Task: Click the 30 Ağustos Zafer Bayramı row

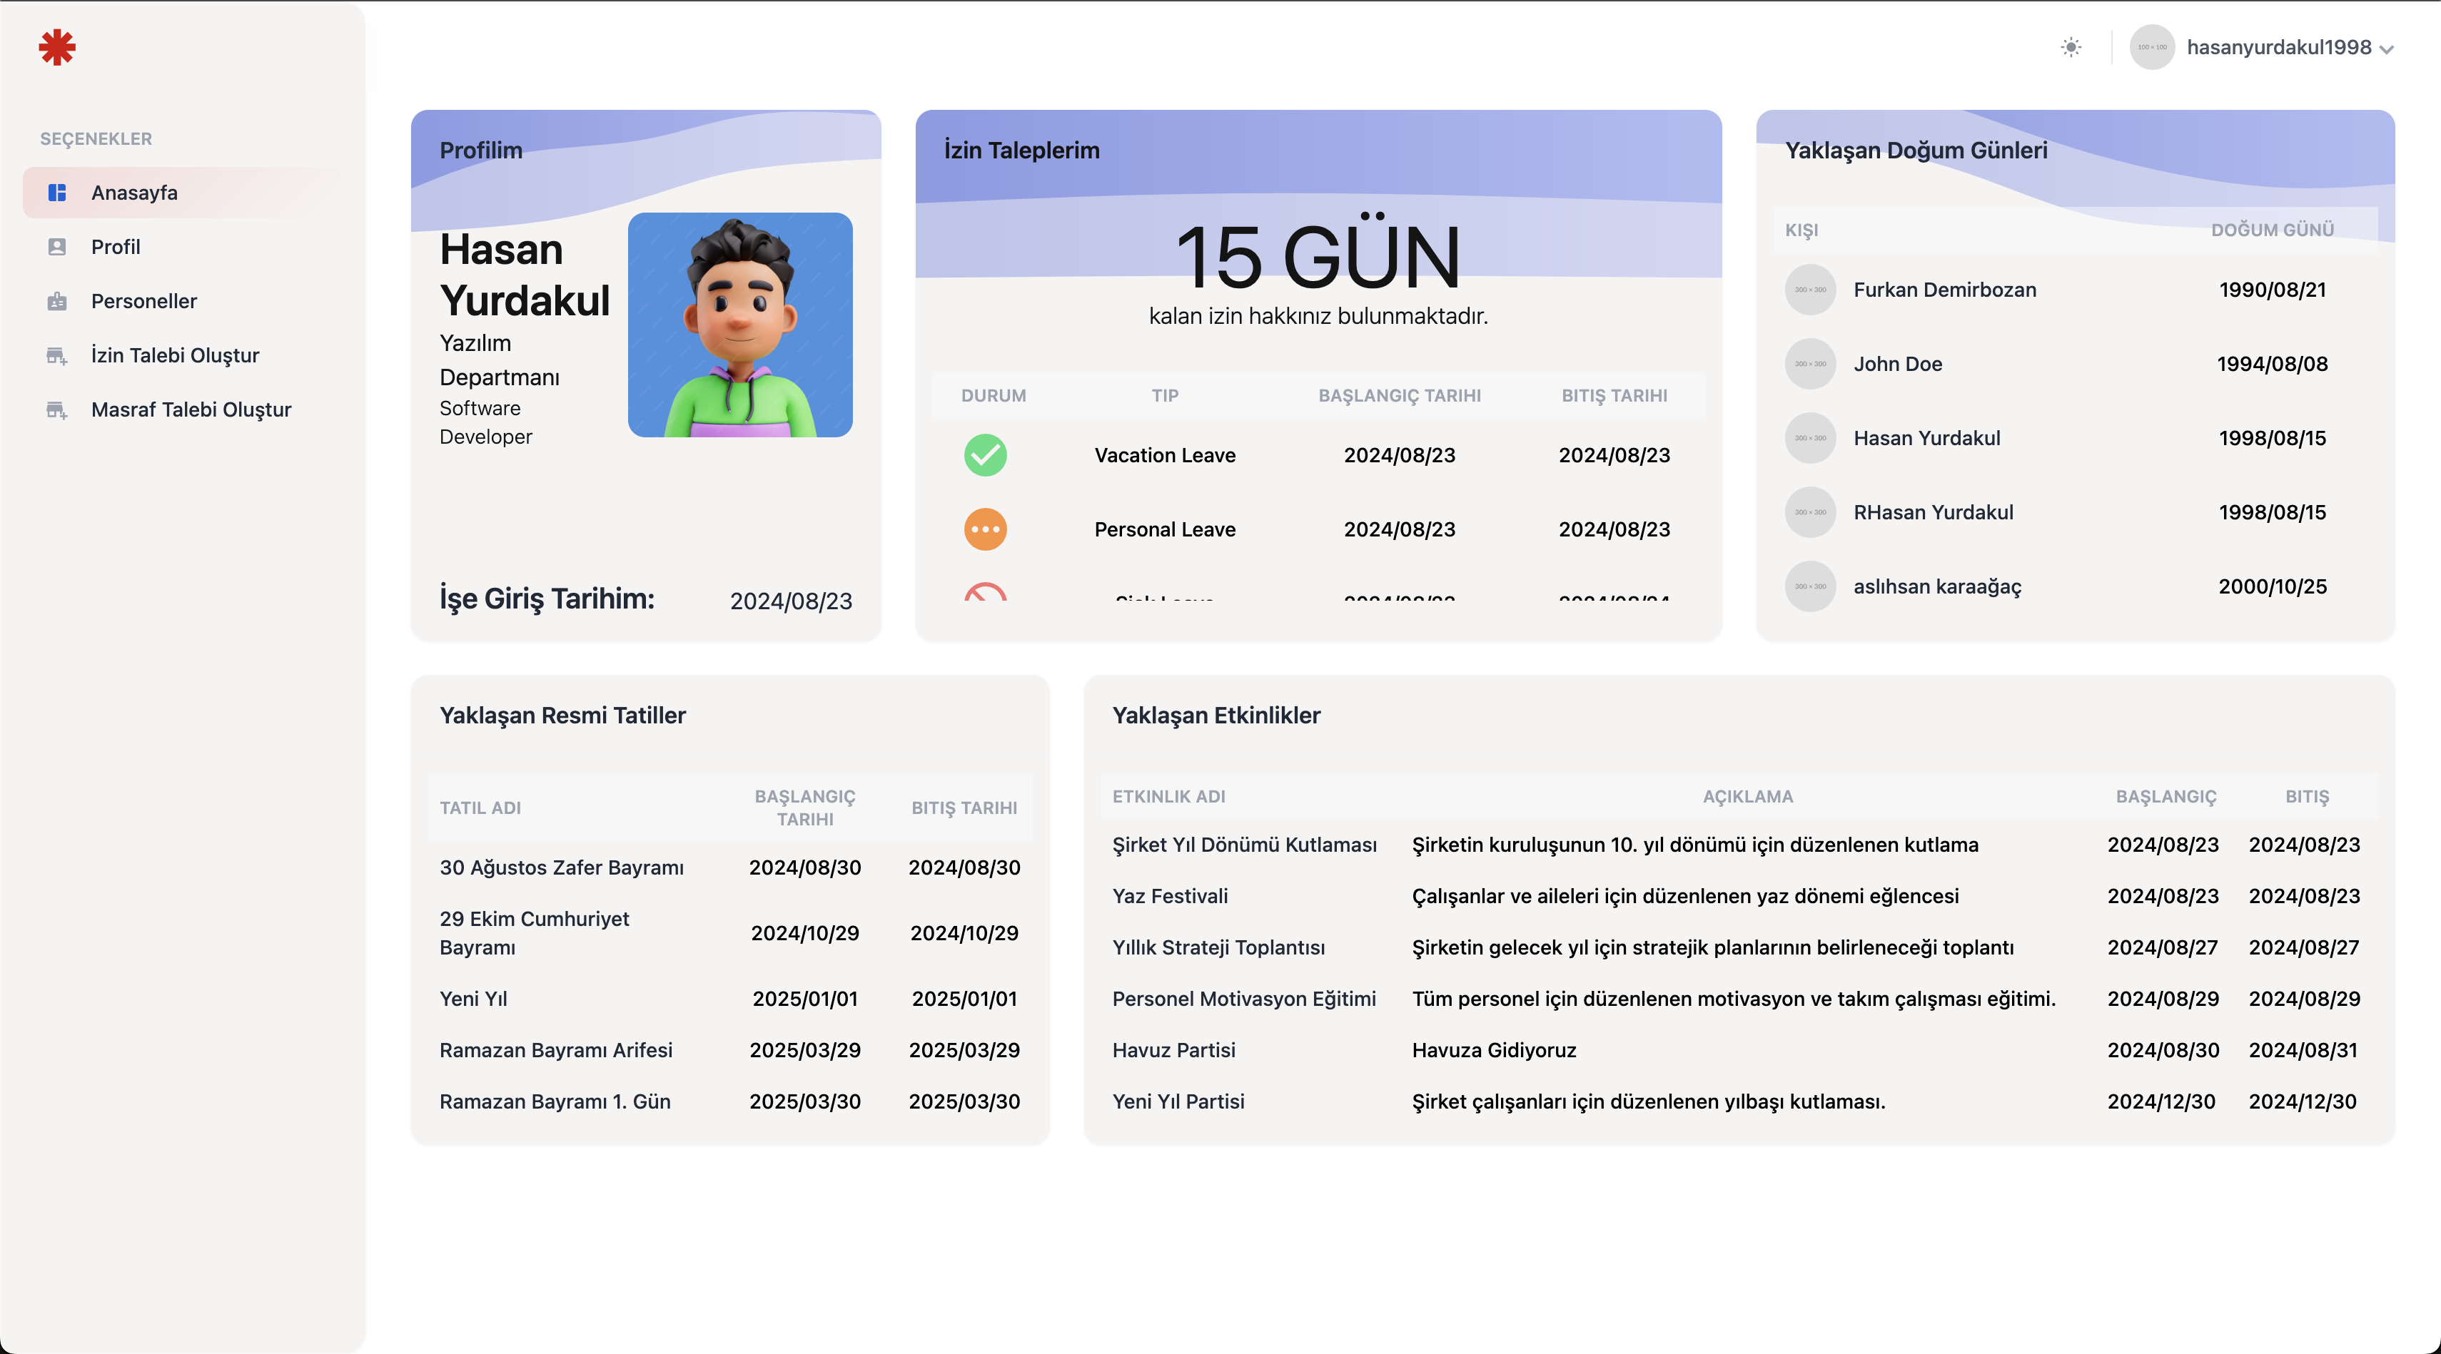Action: tap(561, 867)
